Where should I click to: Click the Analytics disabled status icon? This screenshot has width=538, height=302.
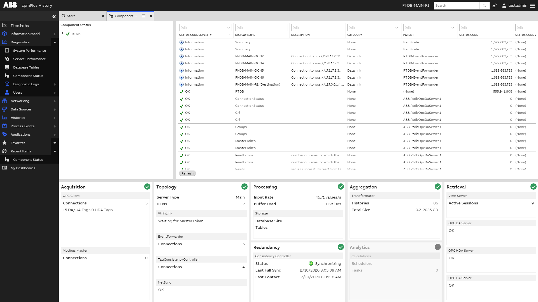click(x=437, y=247)
